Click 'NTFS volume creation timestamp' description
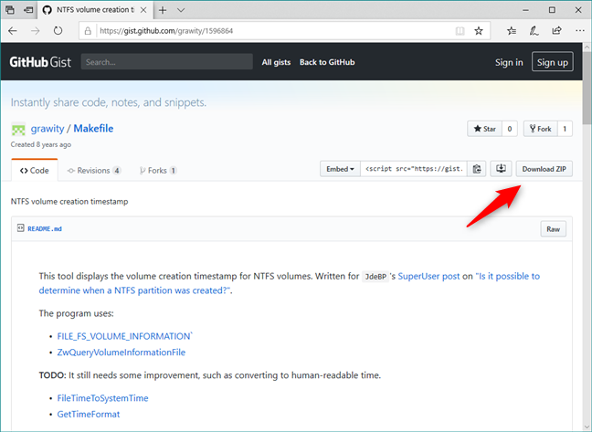The height and width of the screenshot is (432, 592). tap(69, 202)
